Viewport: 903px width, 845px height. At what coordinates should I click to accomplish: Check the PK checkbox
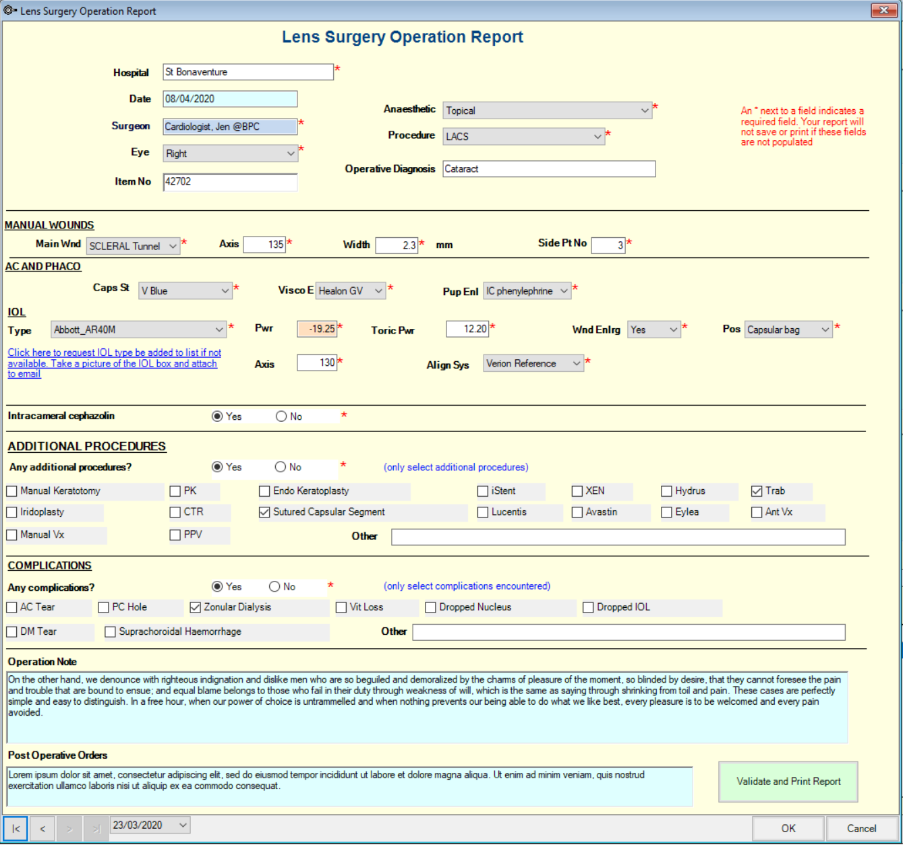click(175, 491)
